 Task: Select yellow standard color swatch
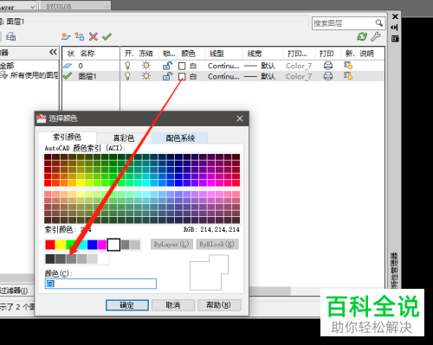coord(61,245)
